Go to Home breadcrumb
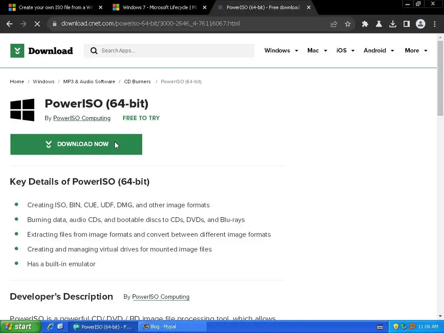This screenshot has width=444, height=333. coord(17,82)
